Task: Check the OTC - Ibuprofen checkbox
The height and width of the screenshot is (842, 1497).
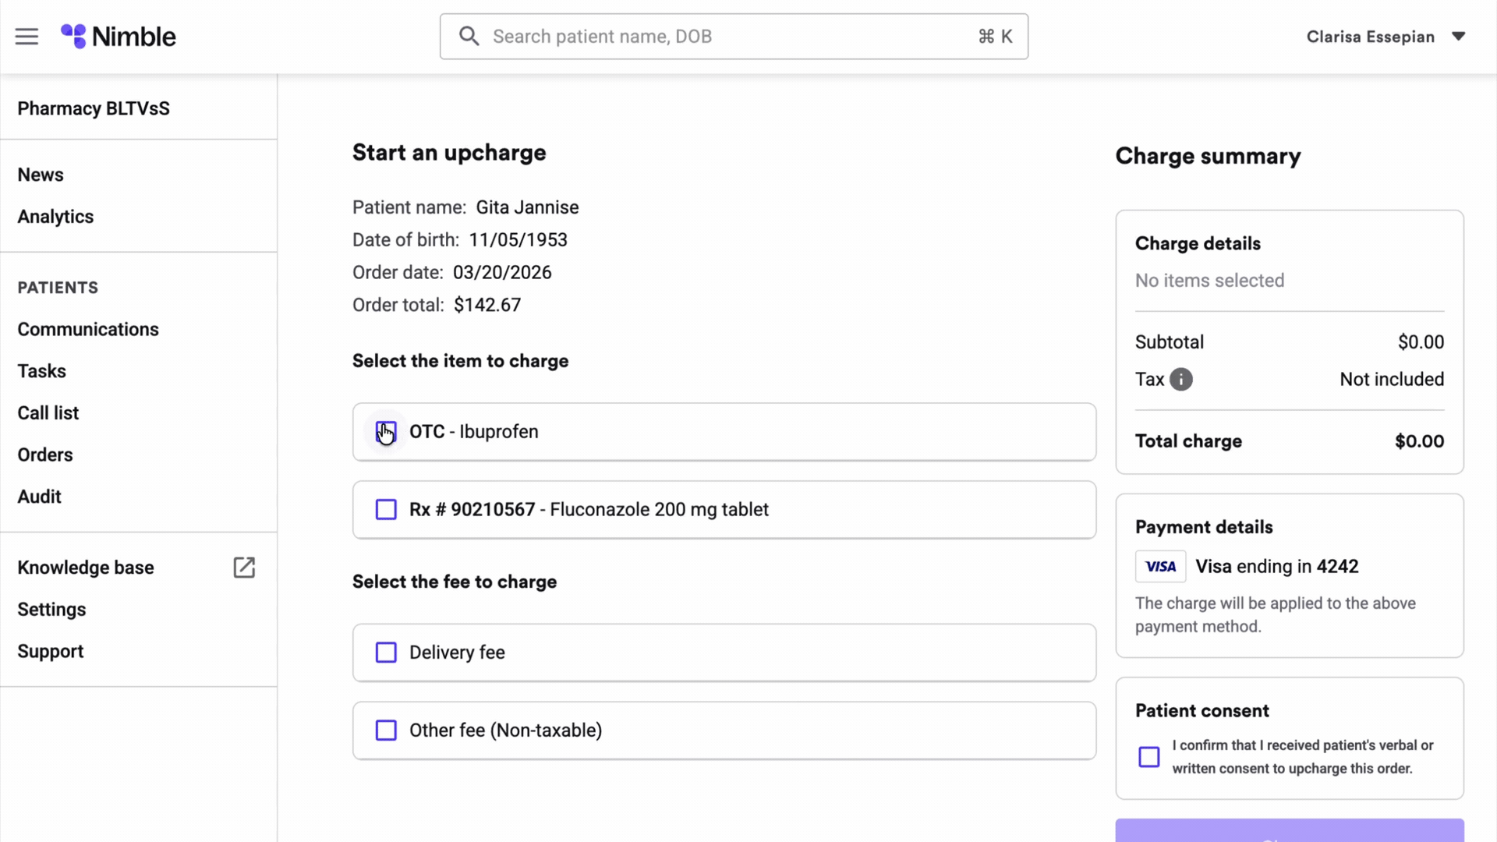Action: pyautogui.click(x=386, y=432)
